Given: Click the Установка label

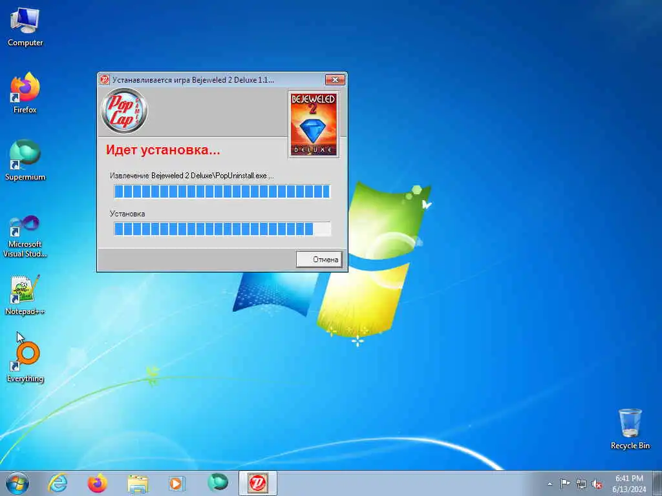Looking at the screenshot, I should (x=127, y=213).
